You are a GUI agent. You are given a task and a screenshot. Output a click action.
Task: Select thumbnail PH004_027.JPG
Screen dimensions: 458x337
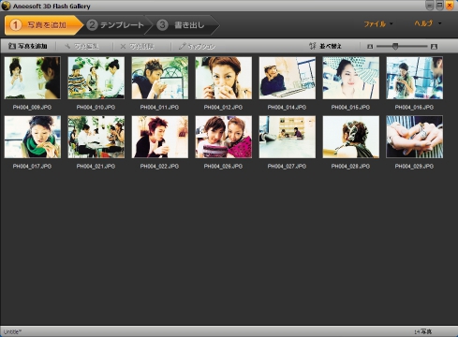(288, 137)
